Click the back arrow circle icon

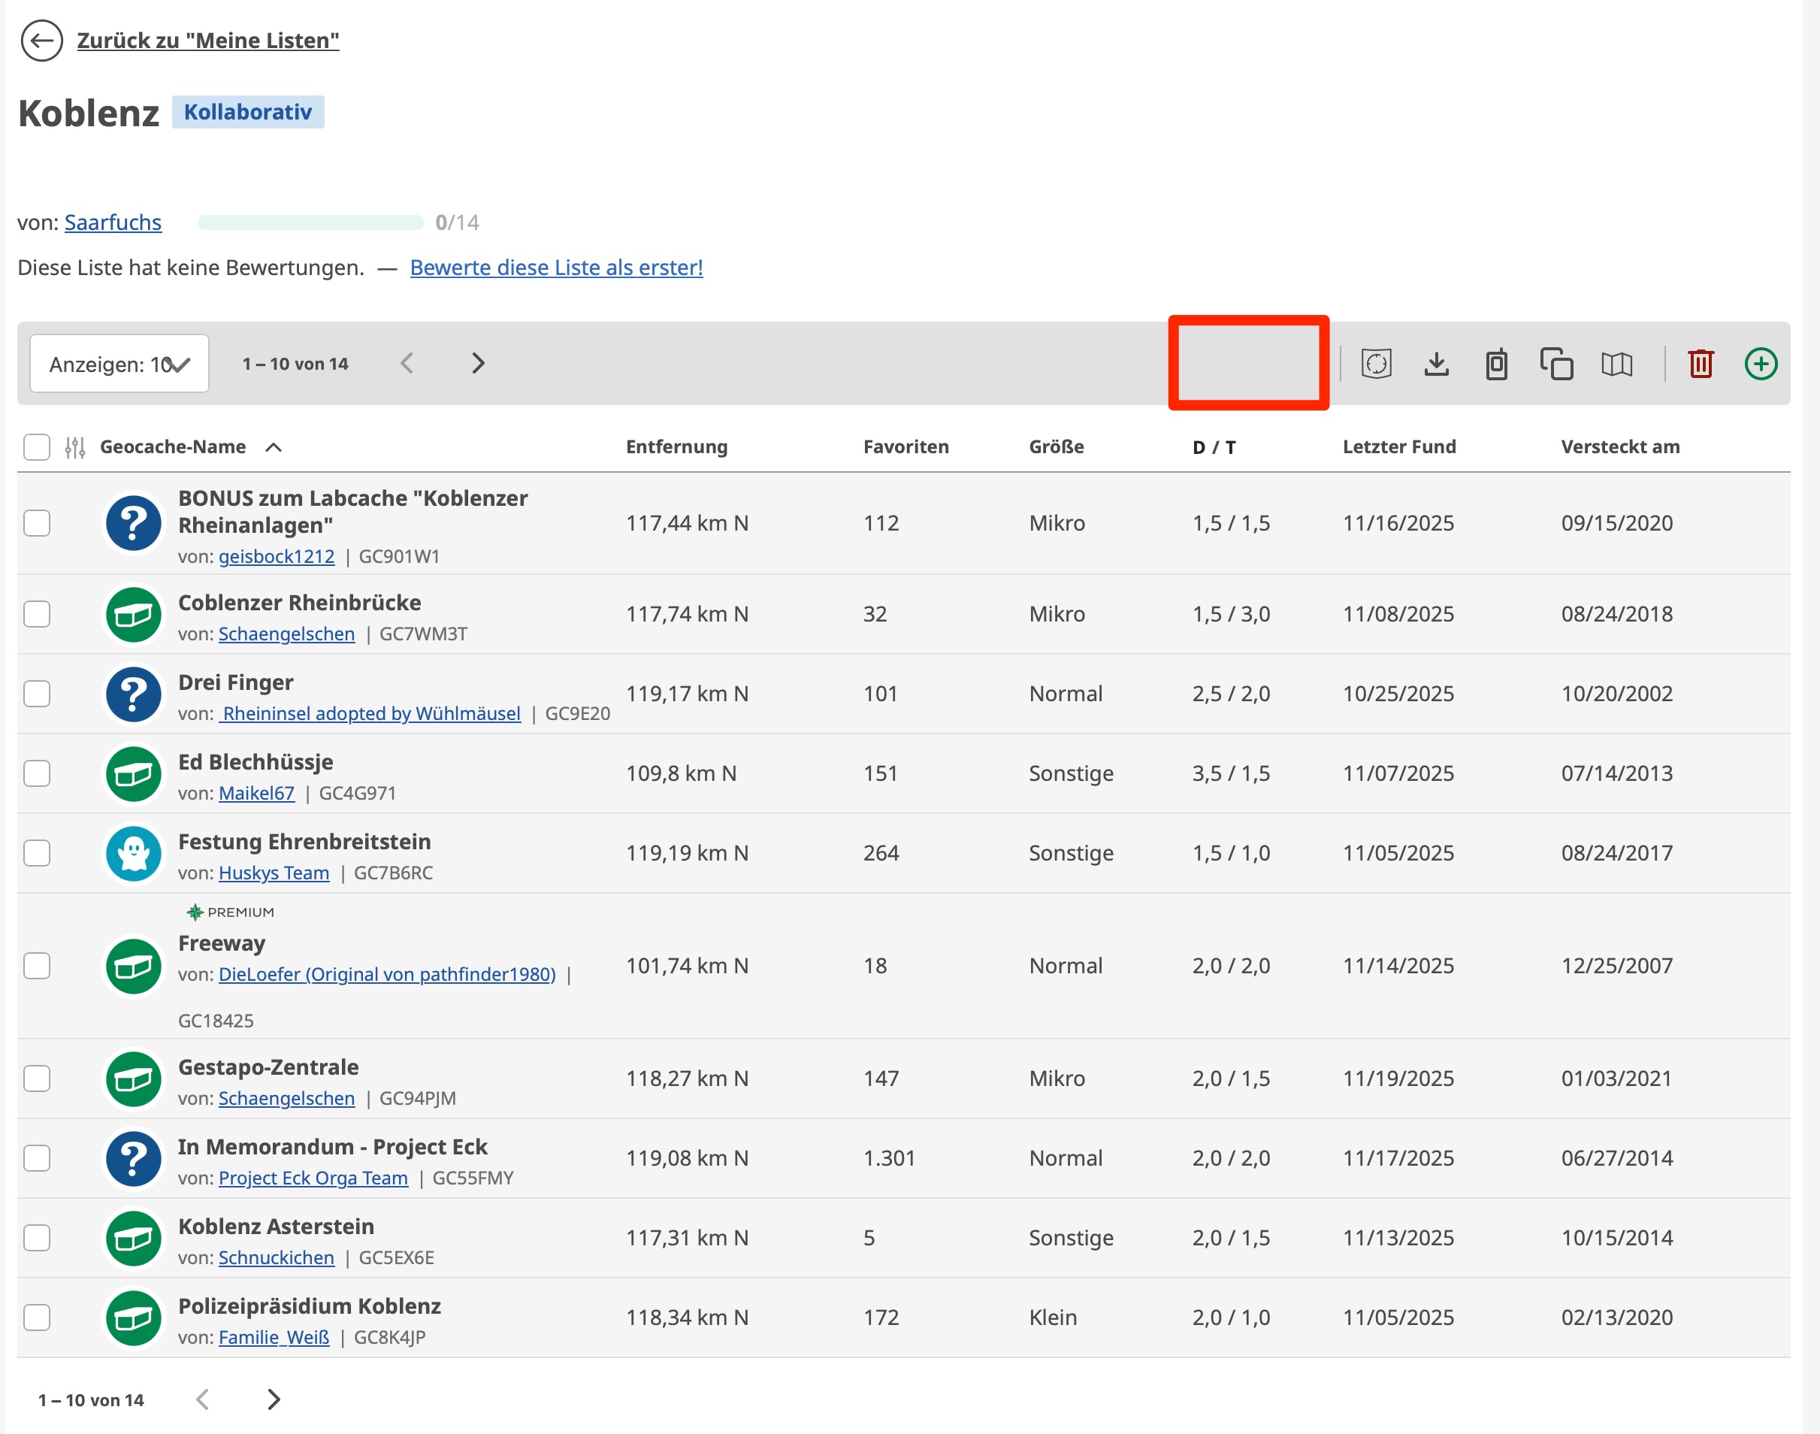[41, 41]
